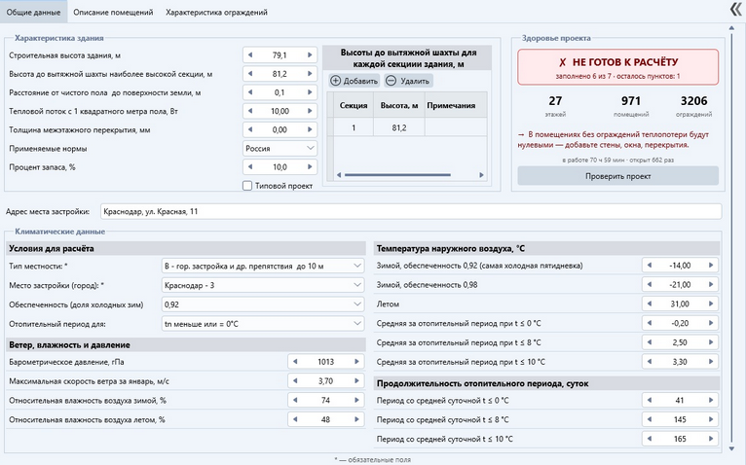Increase Расстояние от чистого пола value
This screenshot has height=465, width=746.
(310, 92)
